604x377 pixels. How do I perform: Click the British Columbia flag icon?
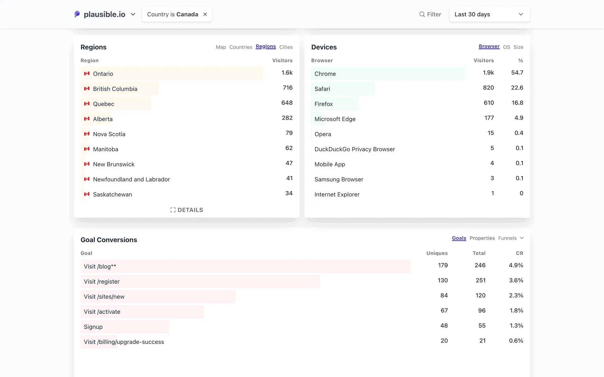coord(87,89)
